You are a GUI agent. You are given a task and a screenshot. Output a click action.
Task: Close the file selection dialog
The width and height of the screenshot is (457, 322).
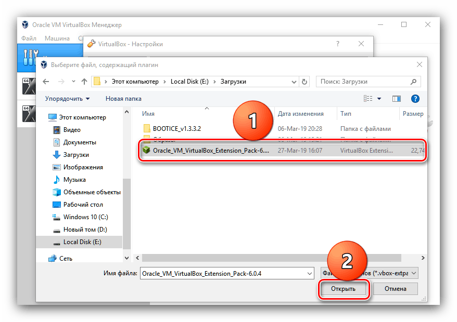[x=420, y=64]
